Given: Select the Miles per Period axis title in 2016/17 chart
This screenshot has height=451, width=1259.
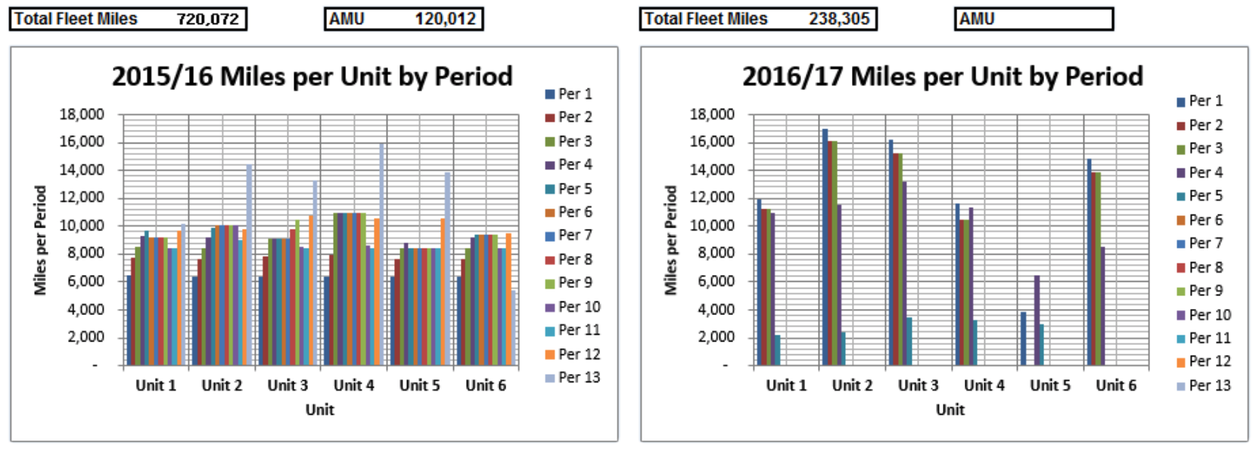Looking at the screenshot, I should pos(670,240).
